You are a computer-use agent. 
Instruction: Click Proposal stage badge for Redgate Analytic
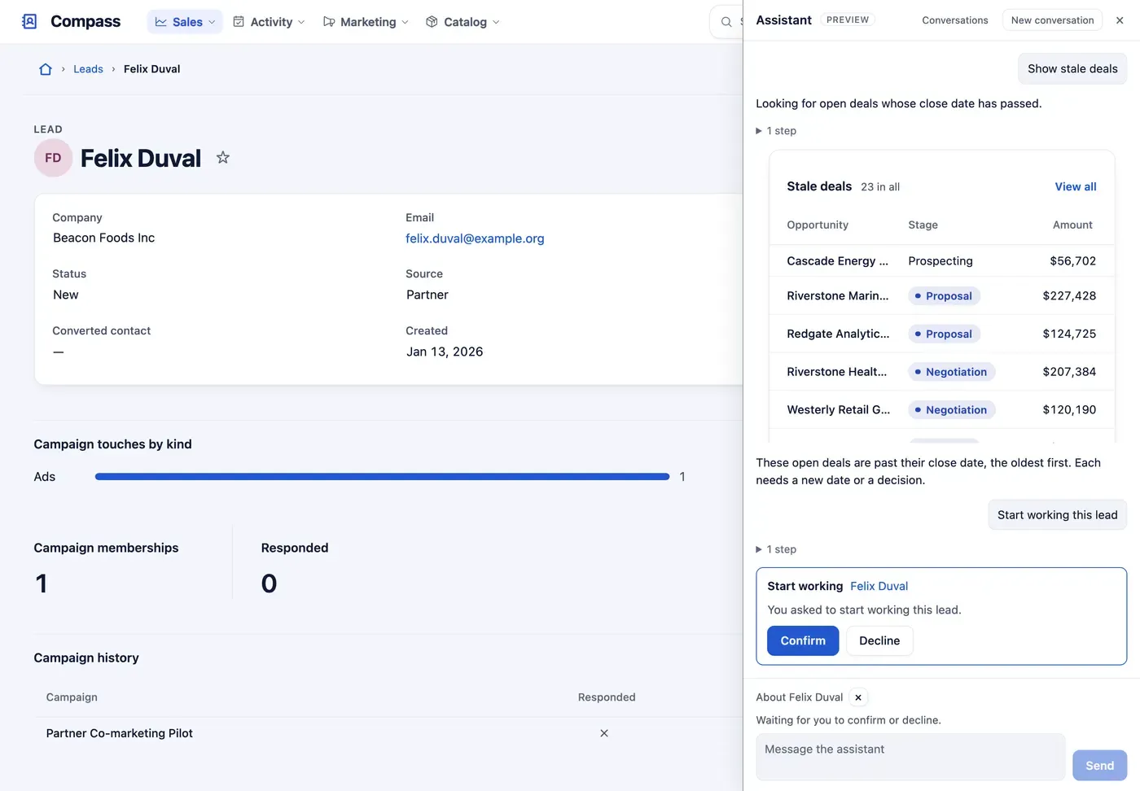(944, 334)
